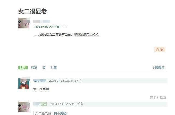Click the post title 女二很显老

[x=33, y=11]
